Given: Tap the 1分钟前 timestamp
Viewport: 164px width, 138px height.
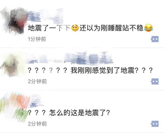Looking at the screenshot, I should [x=37, y=39].
